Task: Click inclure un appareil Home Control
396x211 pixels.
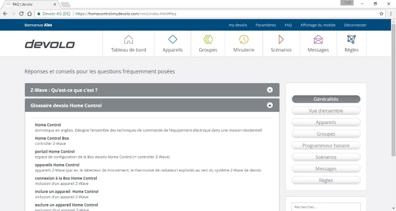Action: [67, 192]
